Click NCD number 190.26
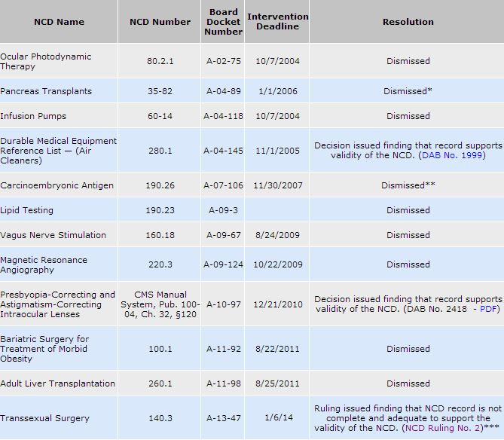Image resolution: width=504 pixels, height=440 pixels. tap(160, 185)
